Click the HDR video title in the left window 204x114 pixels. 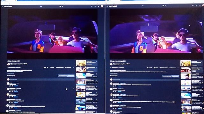[13, 61]
